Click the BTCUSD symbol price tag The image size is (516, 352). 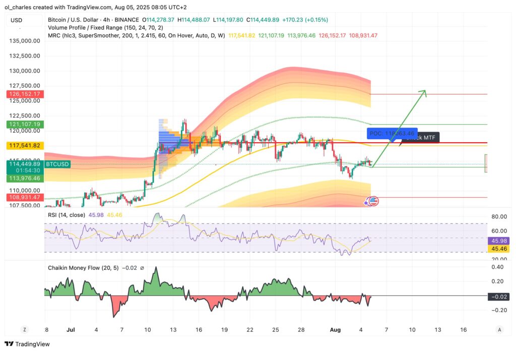[57, 164]
